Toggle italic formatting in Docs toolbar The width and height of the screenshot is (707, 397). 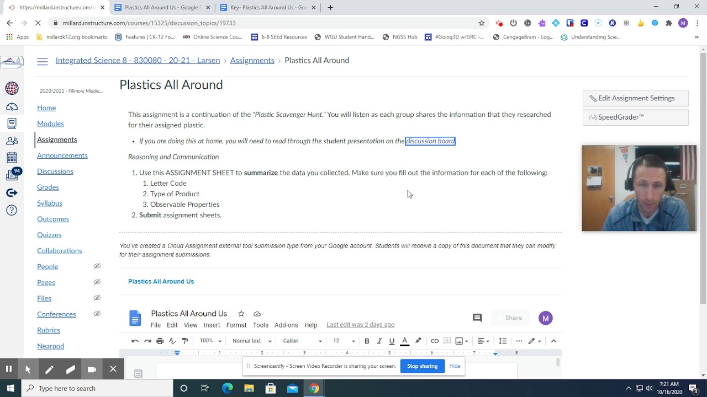(379, 341)
